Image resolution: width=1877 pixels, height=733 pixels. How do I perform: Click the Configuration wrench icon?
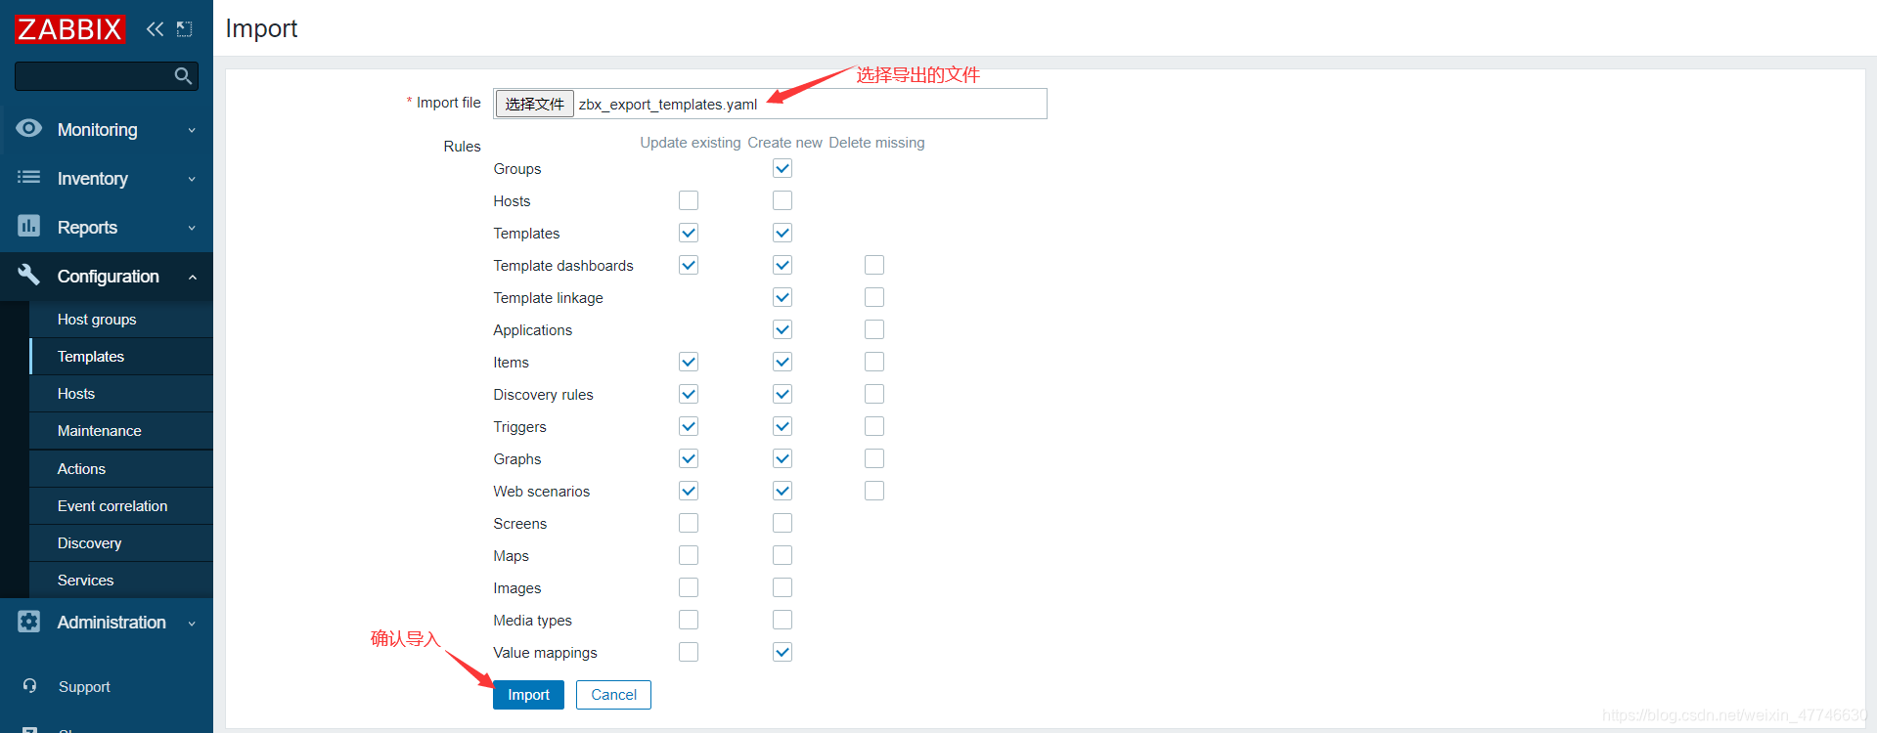coord(29,275)
